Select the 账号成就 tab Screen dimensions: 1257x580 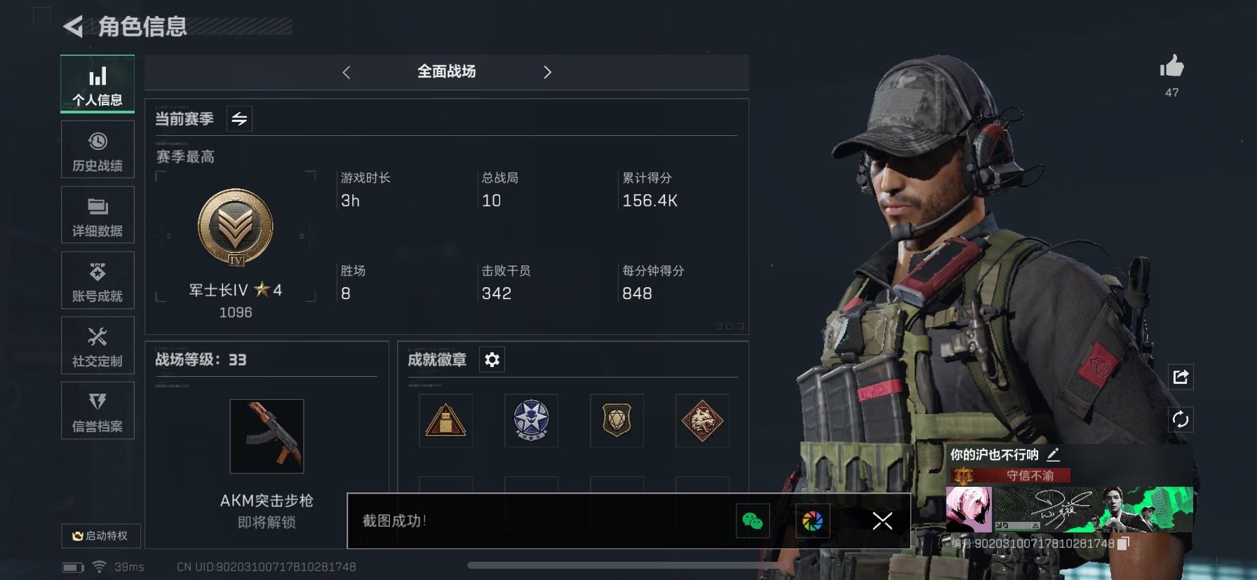[98, 281]
